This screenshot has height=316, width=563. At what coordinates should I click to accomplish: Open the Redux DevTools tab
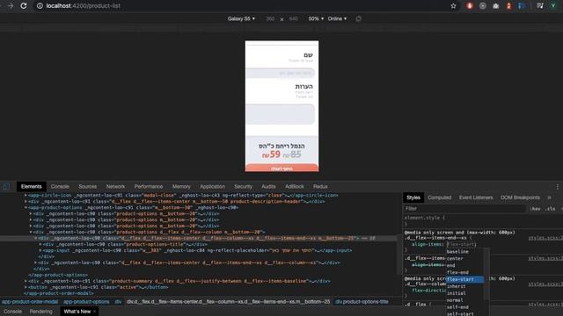320,186
